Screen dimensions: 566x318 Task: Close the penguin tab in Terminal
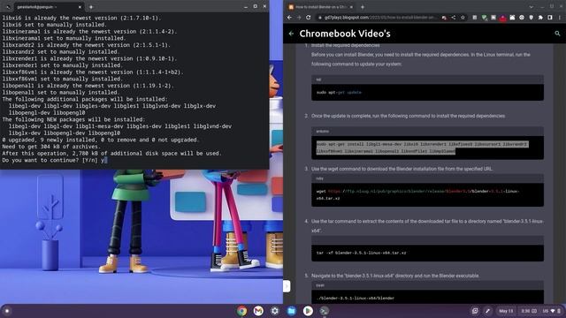(80, 7)
